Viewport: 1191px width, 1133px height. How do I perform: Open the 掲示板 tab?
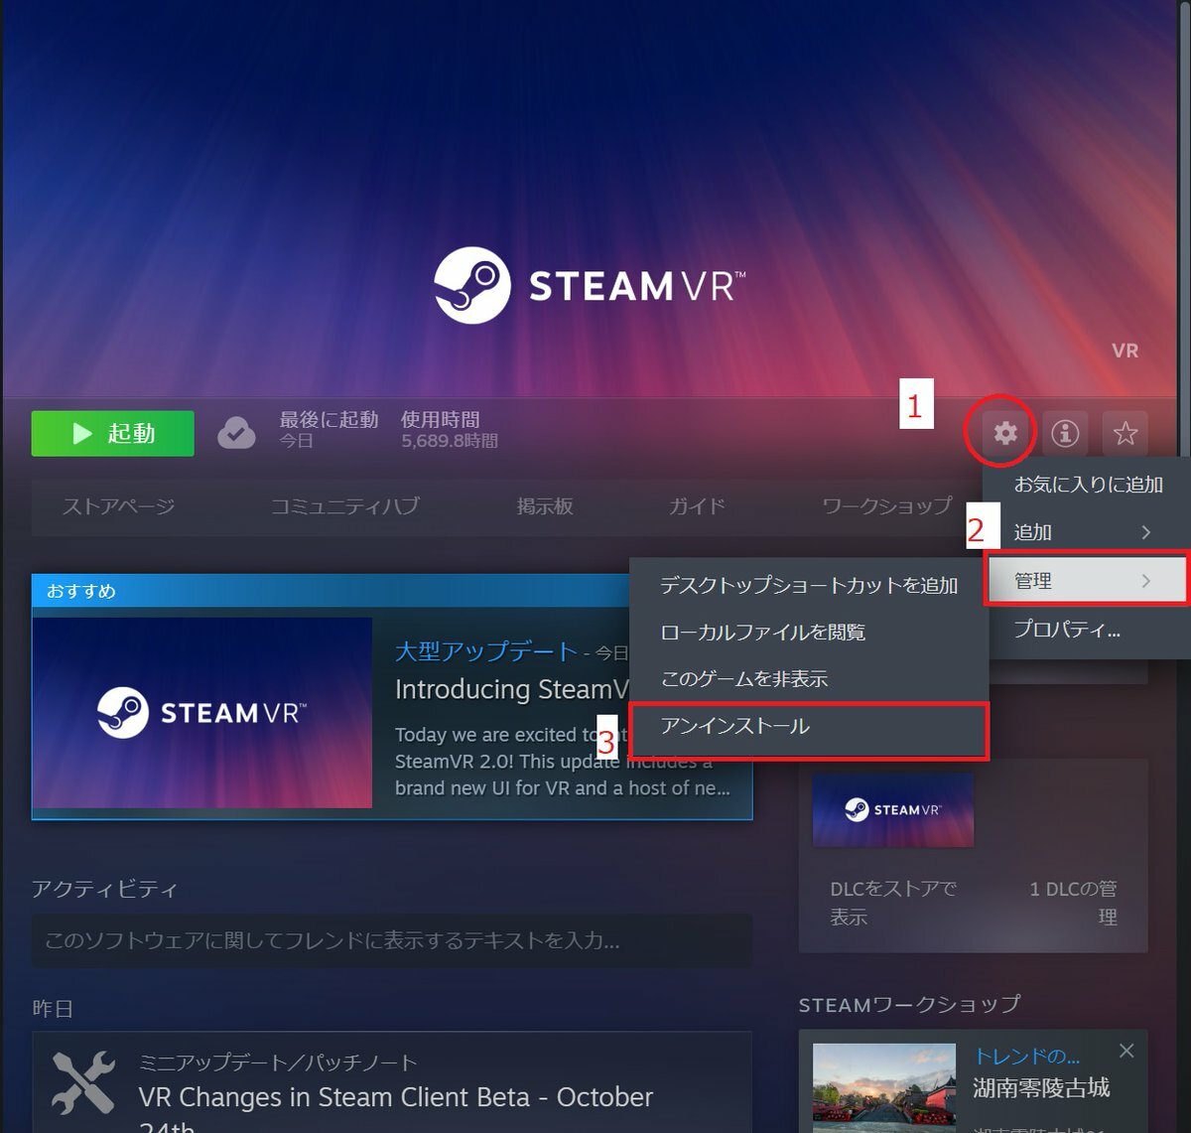(544, 506)
